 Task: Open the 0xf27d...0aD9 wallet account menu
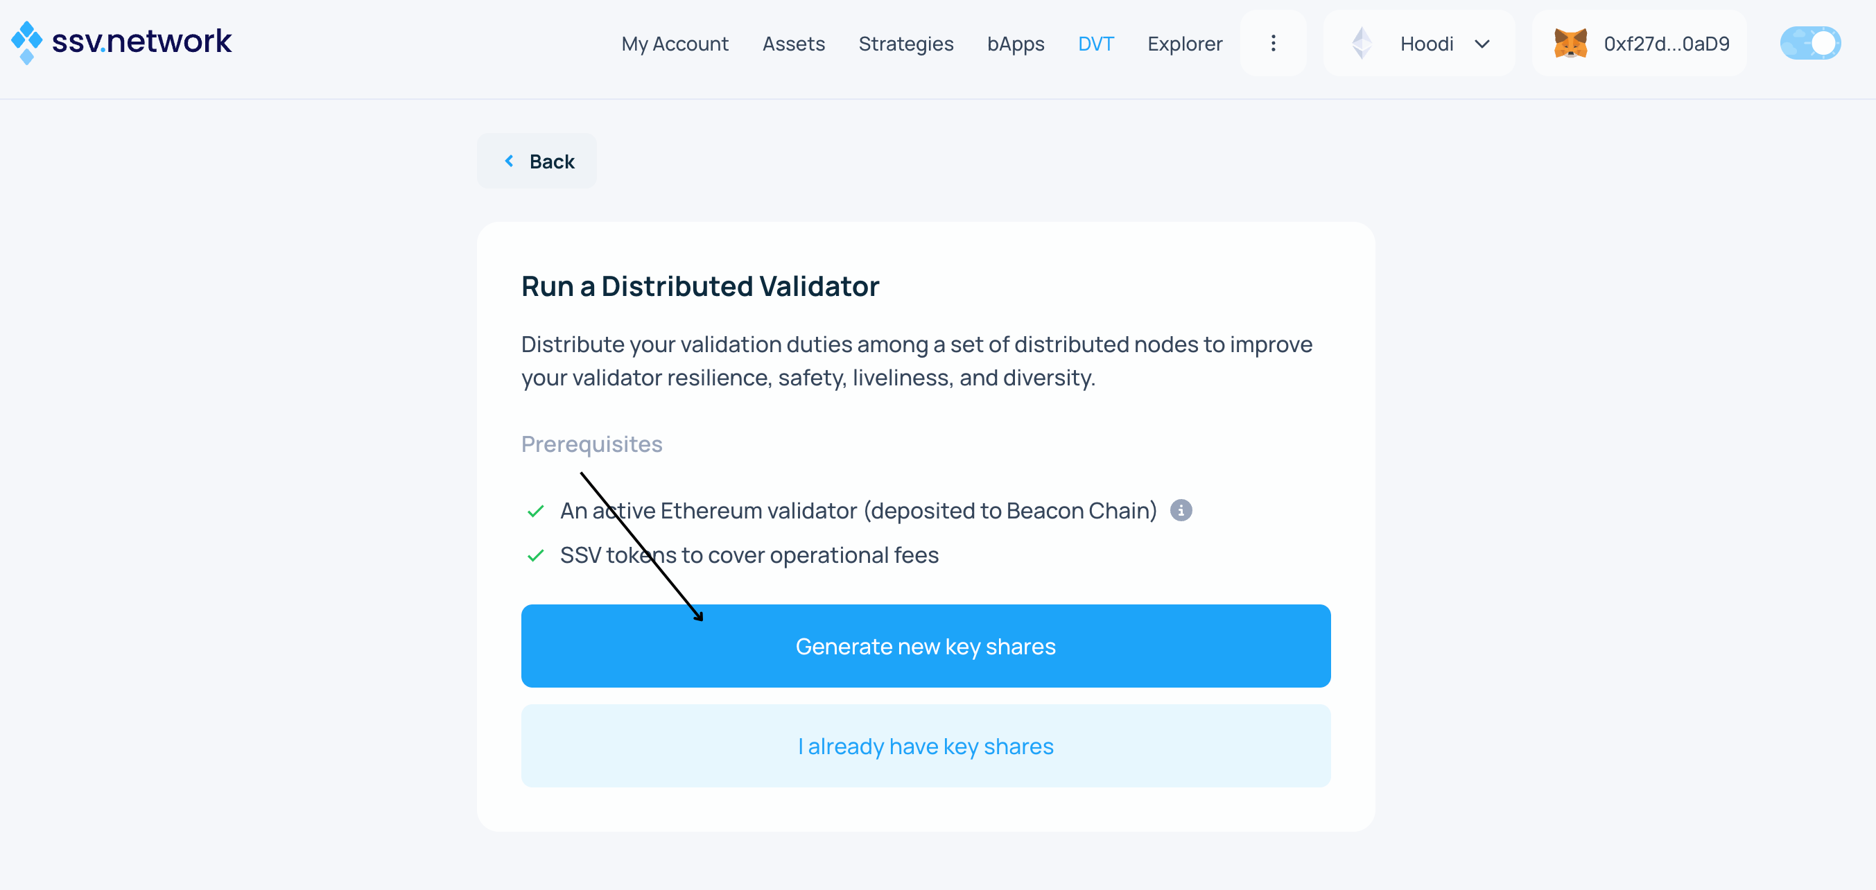click(x=1665, y=44)
